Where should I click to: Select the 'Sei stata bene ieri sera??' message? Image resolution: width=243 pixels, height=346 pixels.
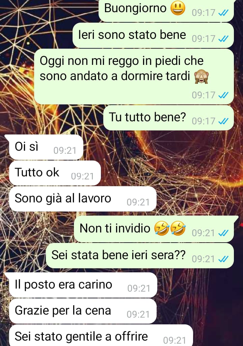coord(140,255)
